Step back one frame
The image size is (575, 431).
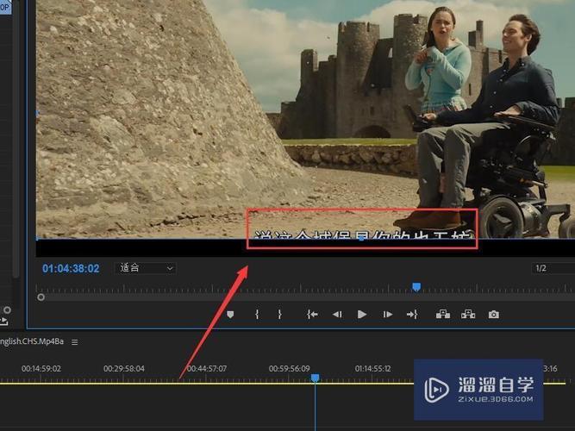coord(337,315)
